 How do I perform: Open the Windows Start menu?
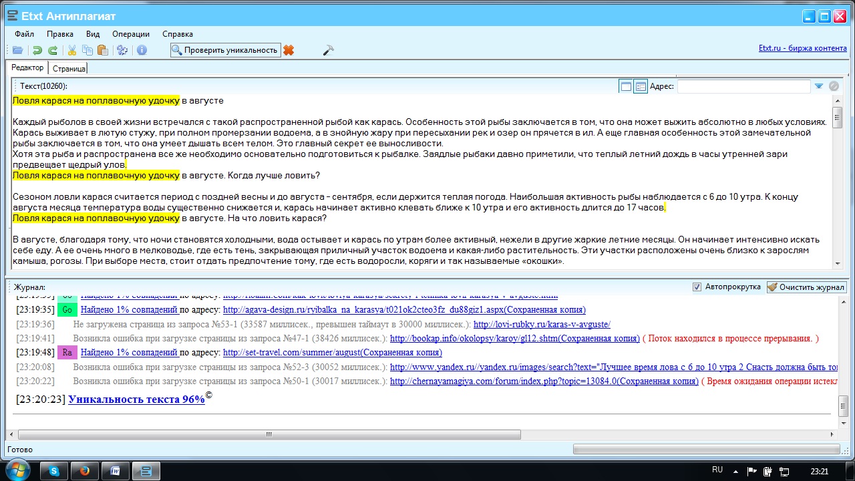(x=17, y=470)
